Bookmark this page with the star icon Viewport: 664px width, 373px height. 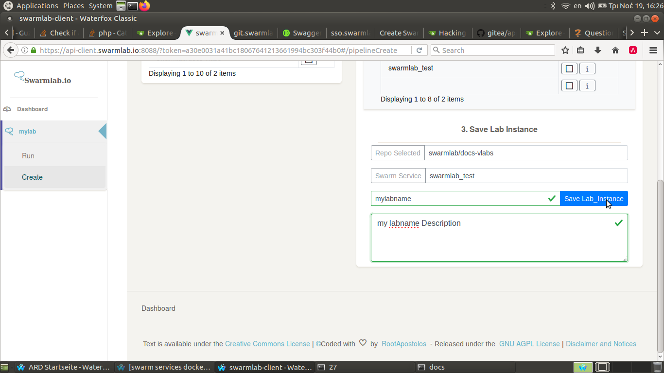[565, 50]
